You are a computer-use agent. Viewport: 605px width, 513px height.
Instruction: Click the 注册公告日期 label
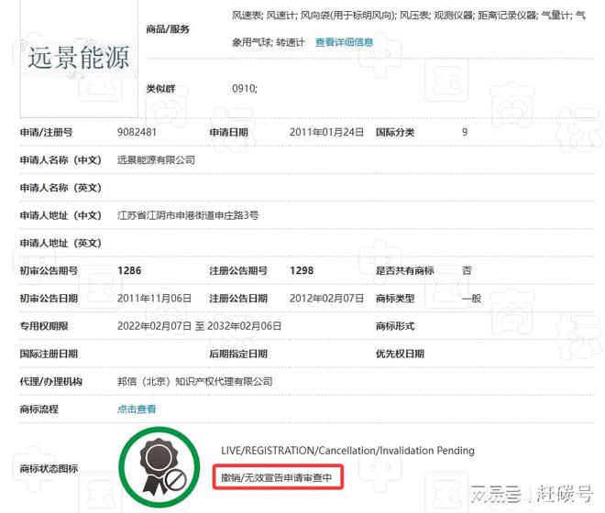pyautogui.click(x=238, y=299)
